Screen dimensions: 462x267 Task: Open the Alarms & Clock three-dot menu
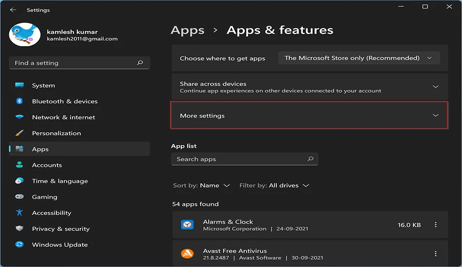click(435, 225)
